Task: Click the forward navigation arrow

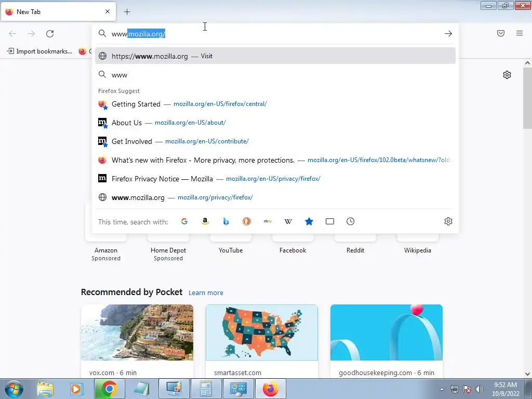Action: coord(31,34)
